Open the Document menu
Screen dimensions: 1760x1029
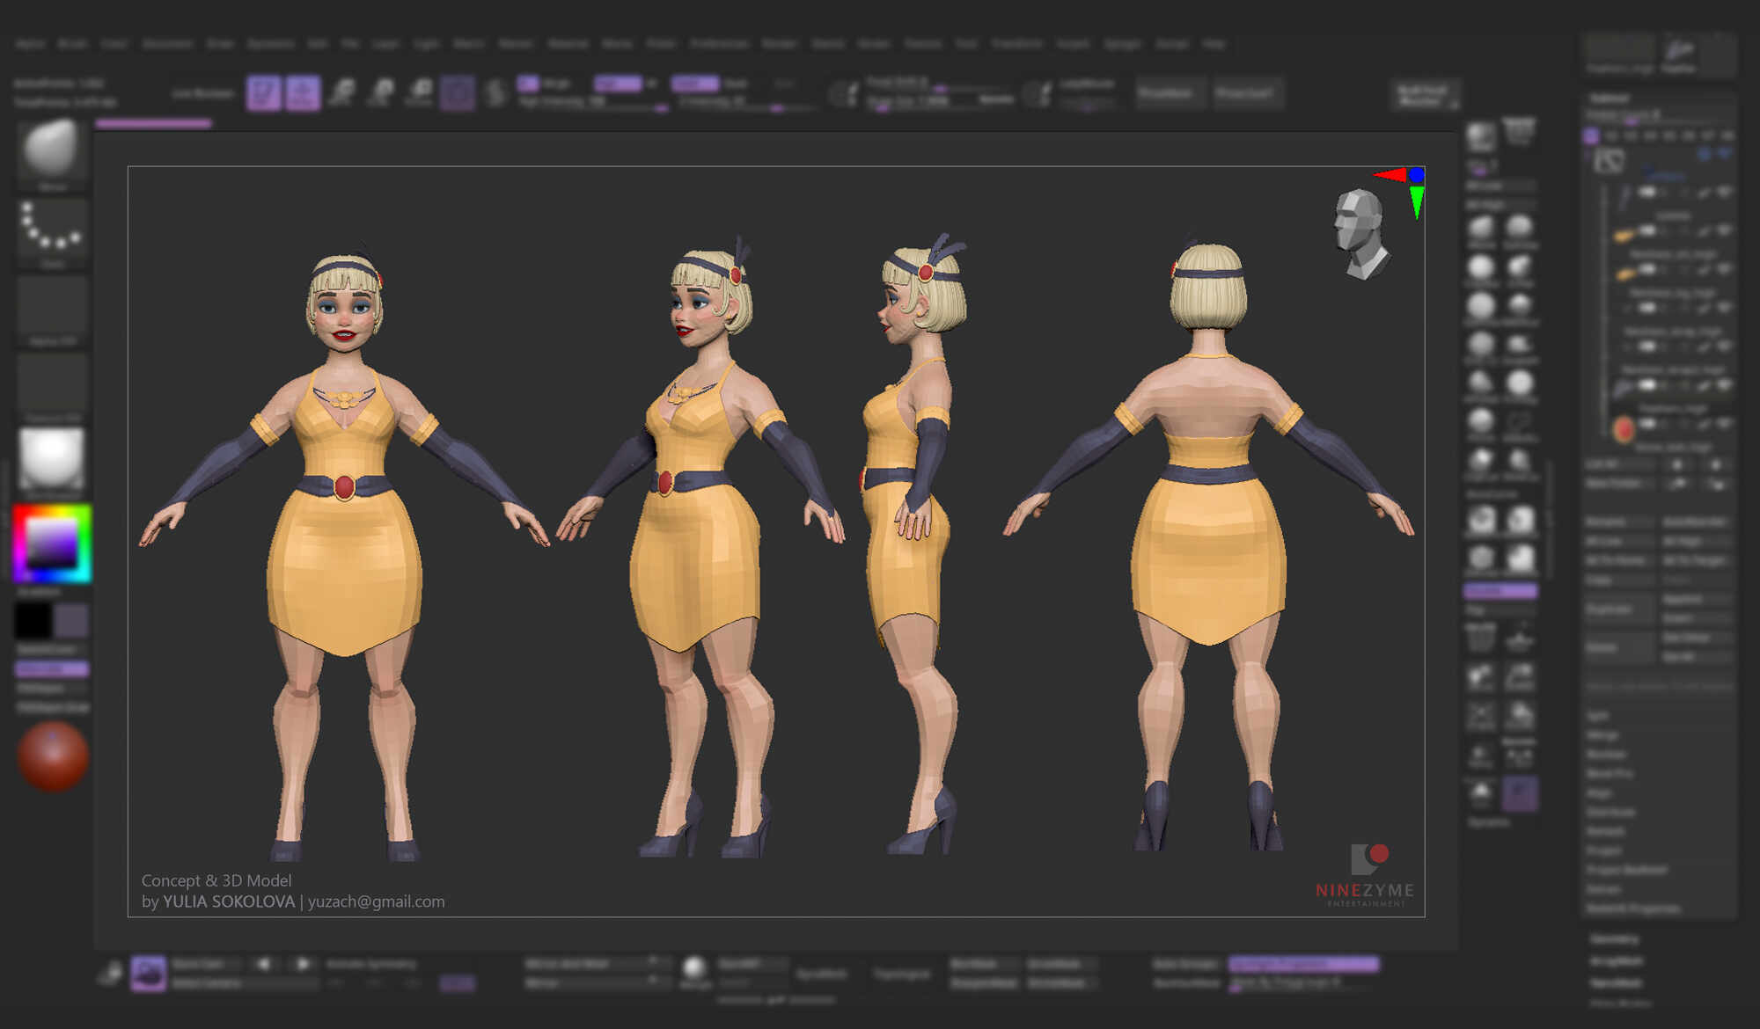(x=166, y=43)
